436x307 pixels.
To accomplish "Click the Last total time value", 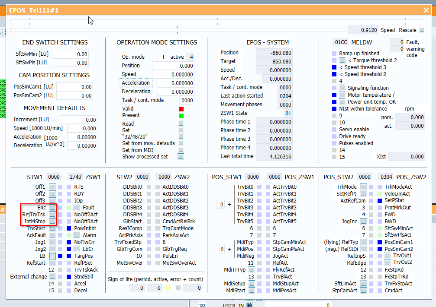I will (274, 156).
